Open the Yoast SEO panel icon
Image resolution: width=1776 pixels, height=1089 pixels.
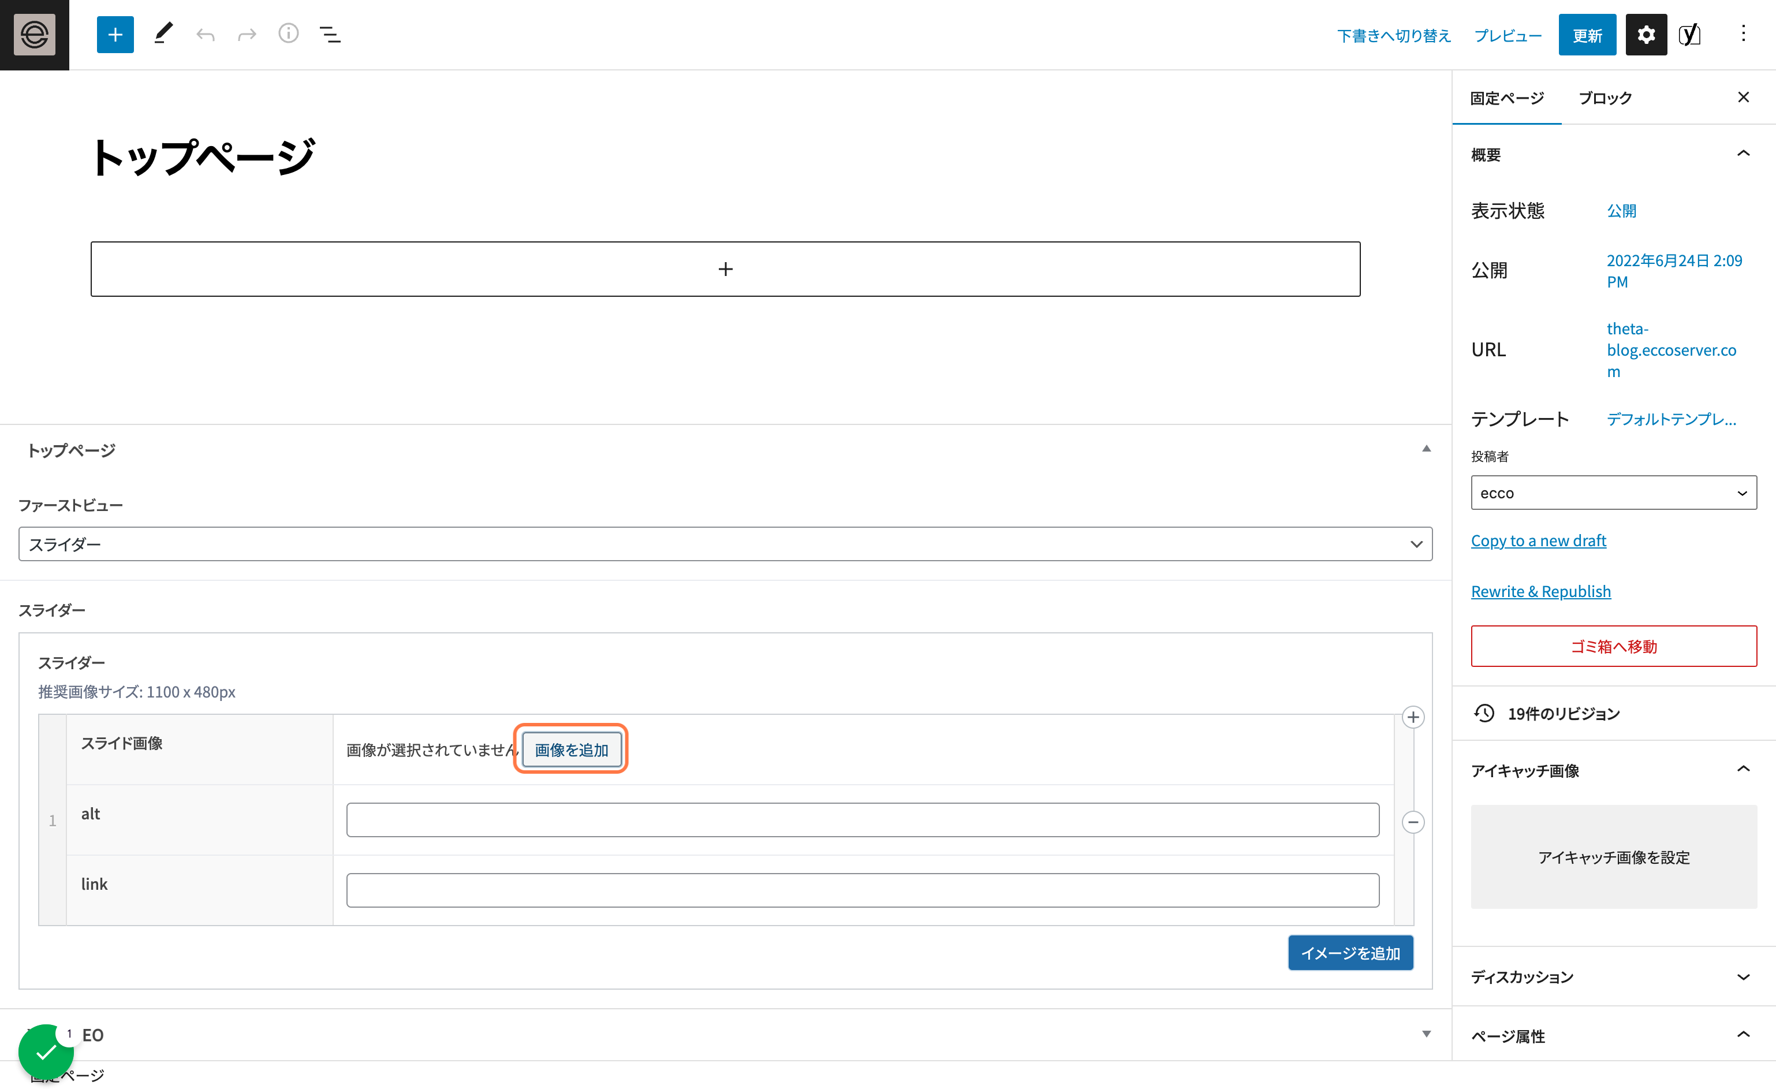(x=1689, y=35)
